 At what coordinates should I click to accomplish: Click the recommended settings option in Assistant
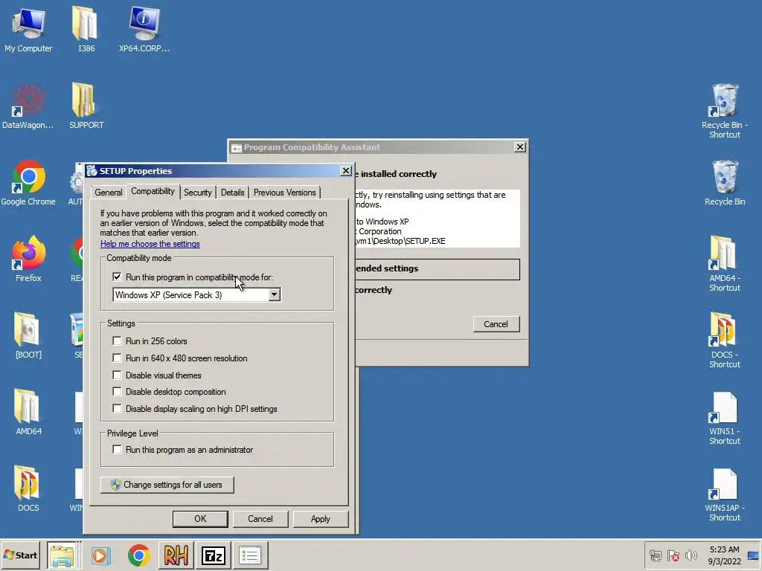(x=437, y=268)
